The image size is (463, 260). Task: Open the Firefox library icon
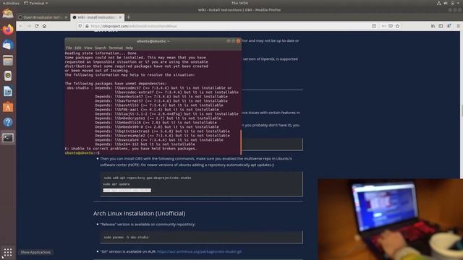433,26
